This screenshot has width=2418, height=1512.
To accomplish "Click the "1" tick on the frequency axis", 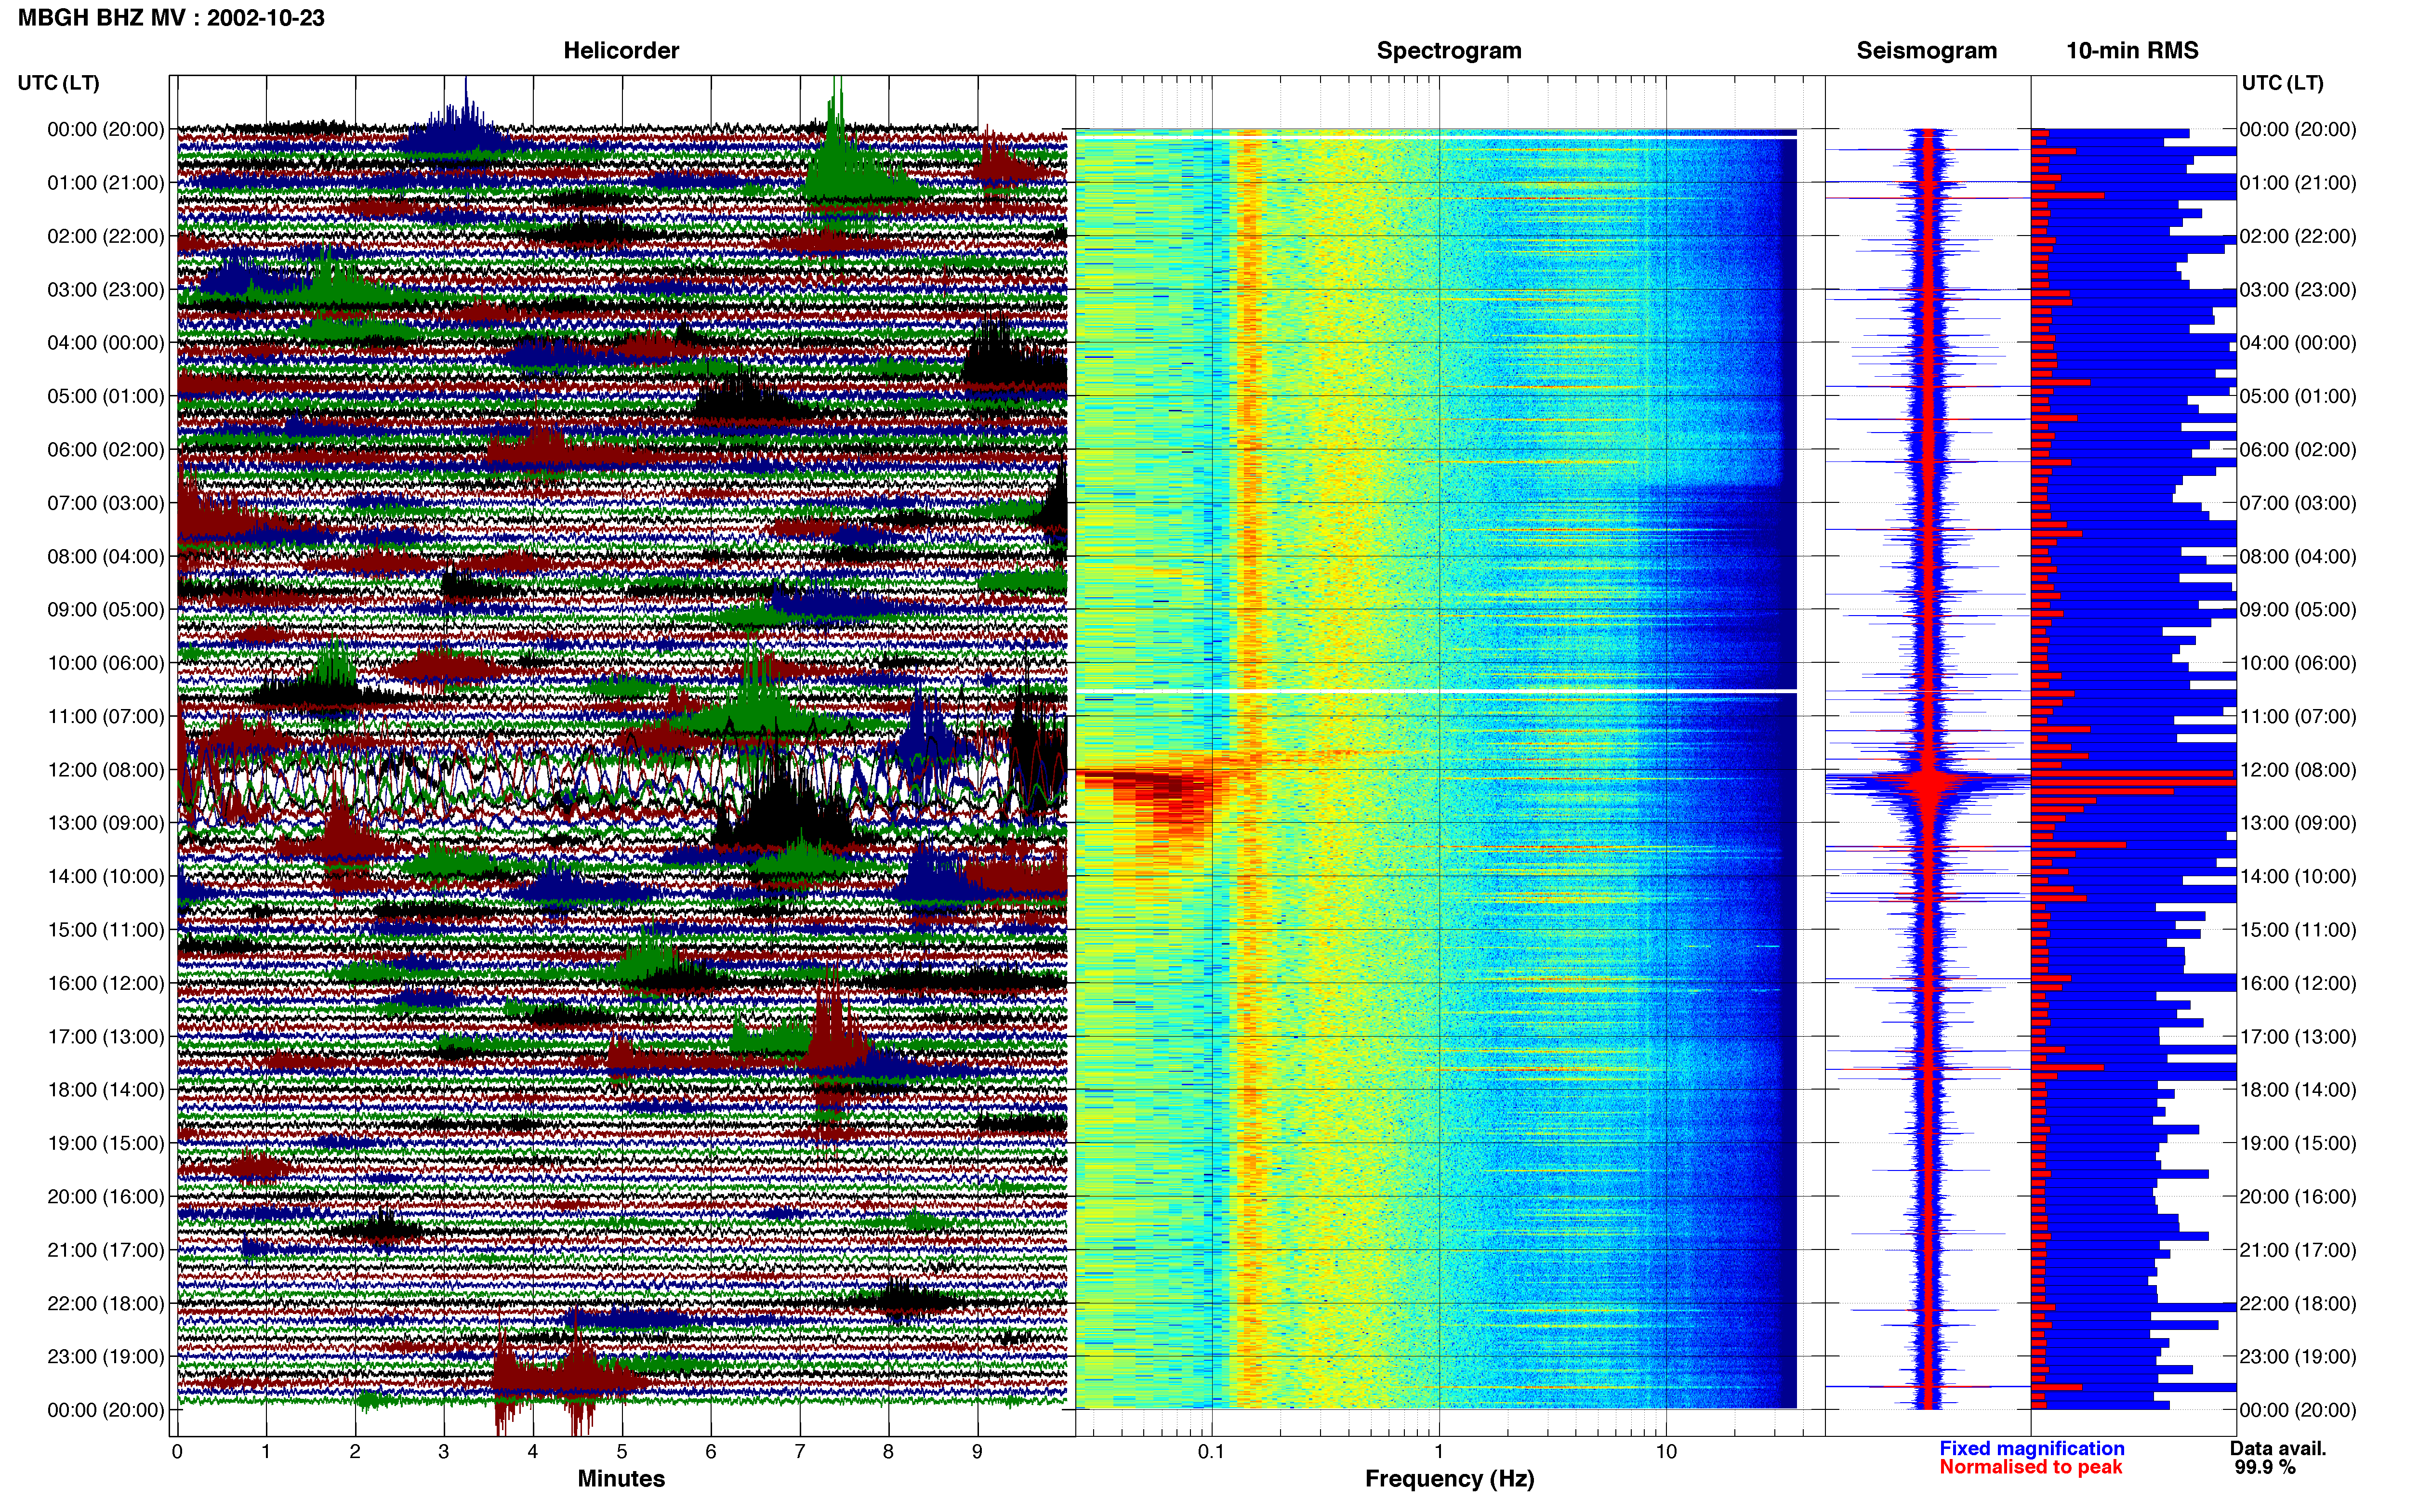I will pos(1439,1451).
